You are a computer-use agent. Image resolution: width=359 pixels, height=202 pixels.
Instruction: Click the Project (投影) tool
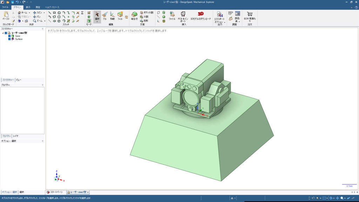pos(144,21)
